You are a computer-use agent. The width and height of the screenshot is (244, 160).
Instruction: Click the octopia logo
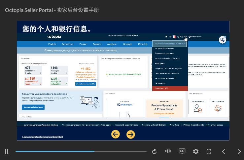54,36
